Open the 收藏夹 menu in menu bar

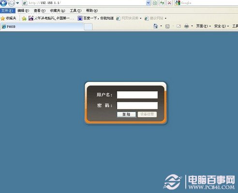coord(58,11)
